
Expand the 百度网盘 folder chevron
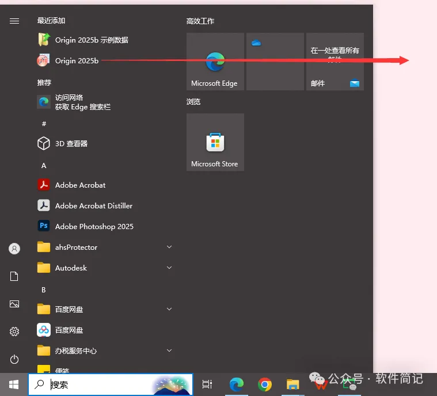(169, 309)
